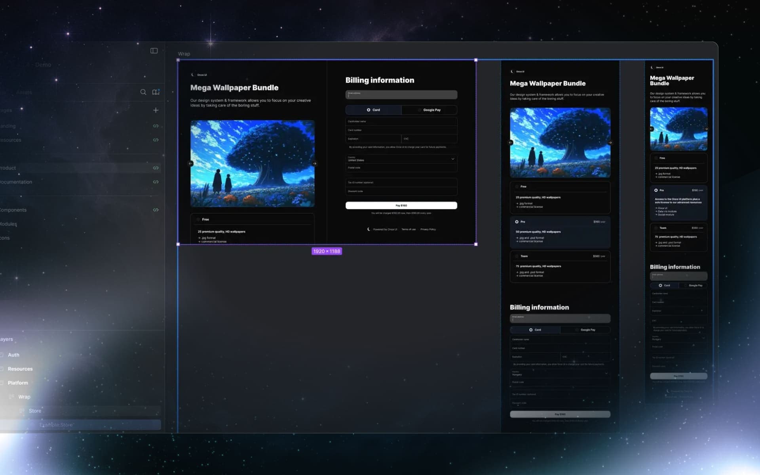This screenshot has width=760, height=475.
Task: Select the Free plan in large frame
Action: pos(253,229)
